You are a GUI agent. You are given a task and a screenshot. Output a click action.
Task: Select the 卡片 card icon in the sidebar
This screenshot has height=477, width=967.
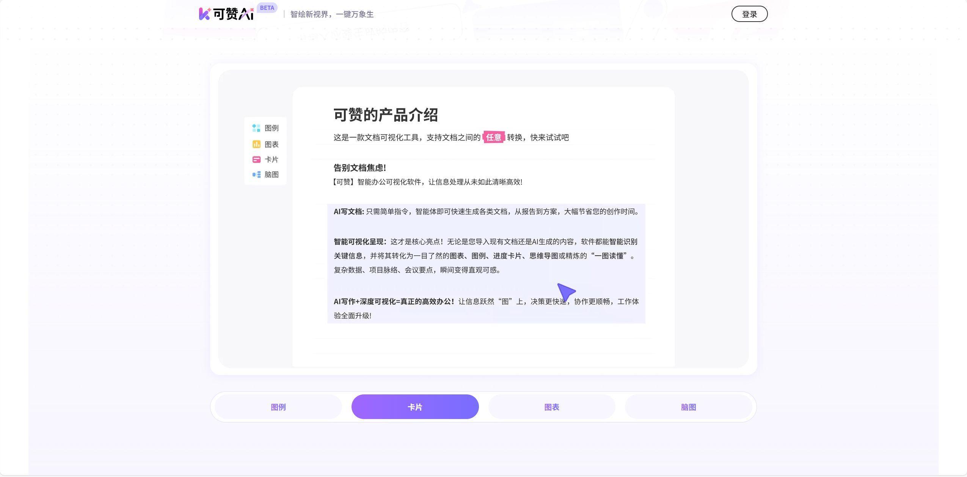(x=256, y=160)
